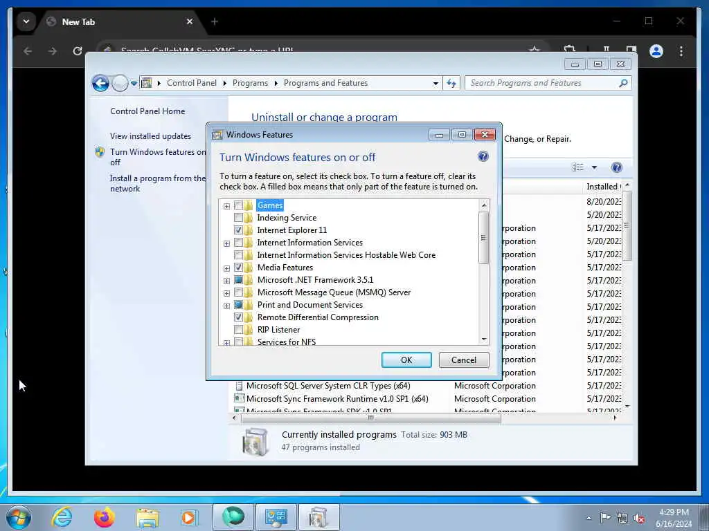
Task: Show hidden tray icons arrow
Action: [x=589, y=518]
